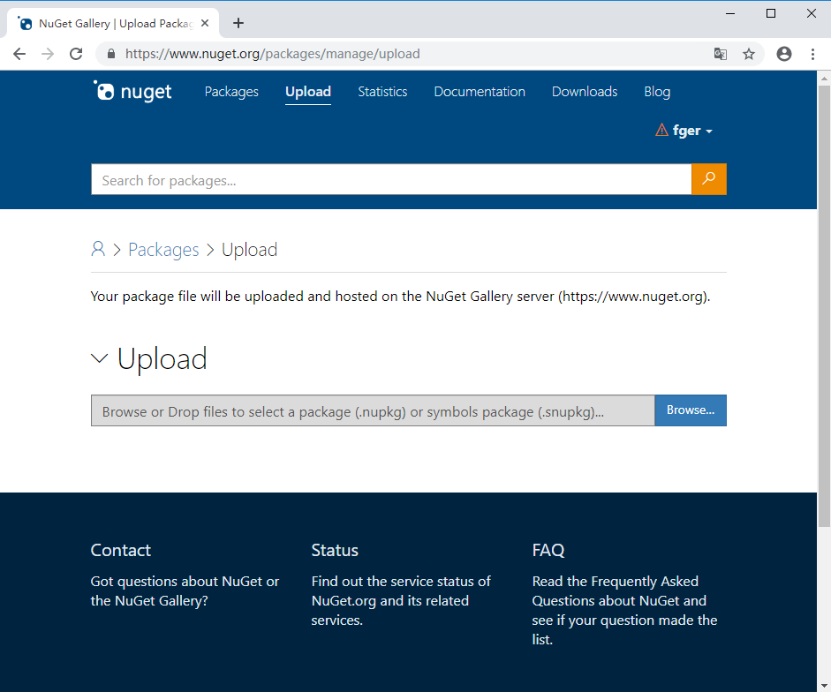Open the Blog nav item
Viewport: 831px width, 692px height.
657,92
